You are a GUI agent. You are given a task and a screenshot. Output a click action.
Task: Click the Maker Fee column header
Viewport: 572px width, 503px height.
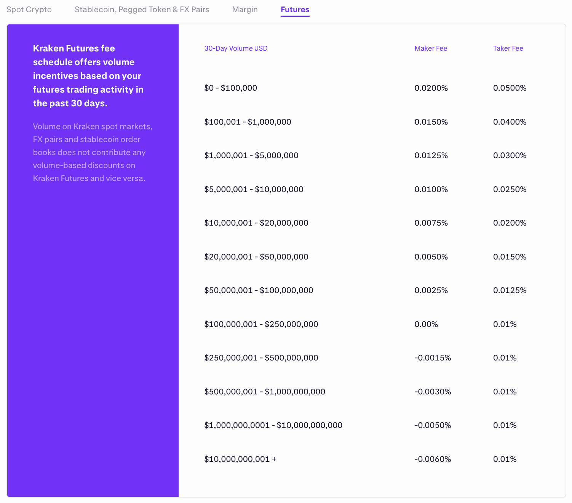pyautogui.click(x=431, y=48)
